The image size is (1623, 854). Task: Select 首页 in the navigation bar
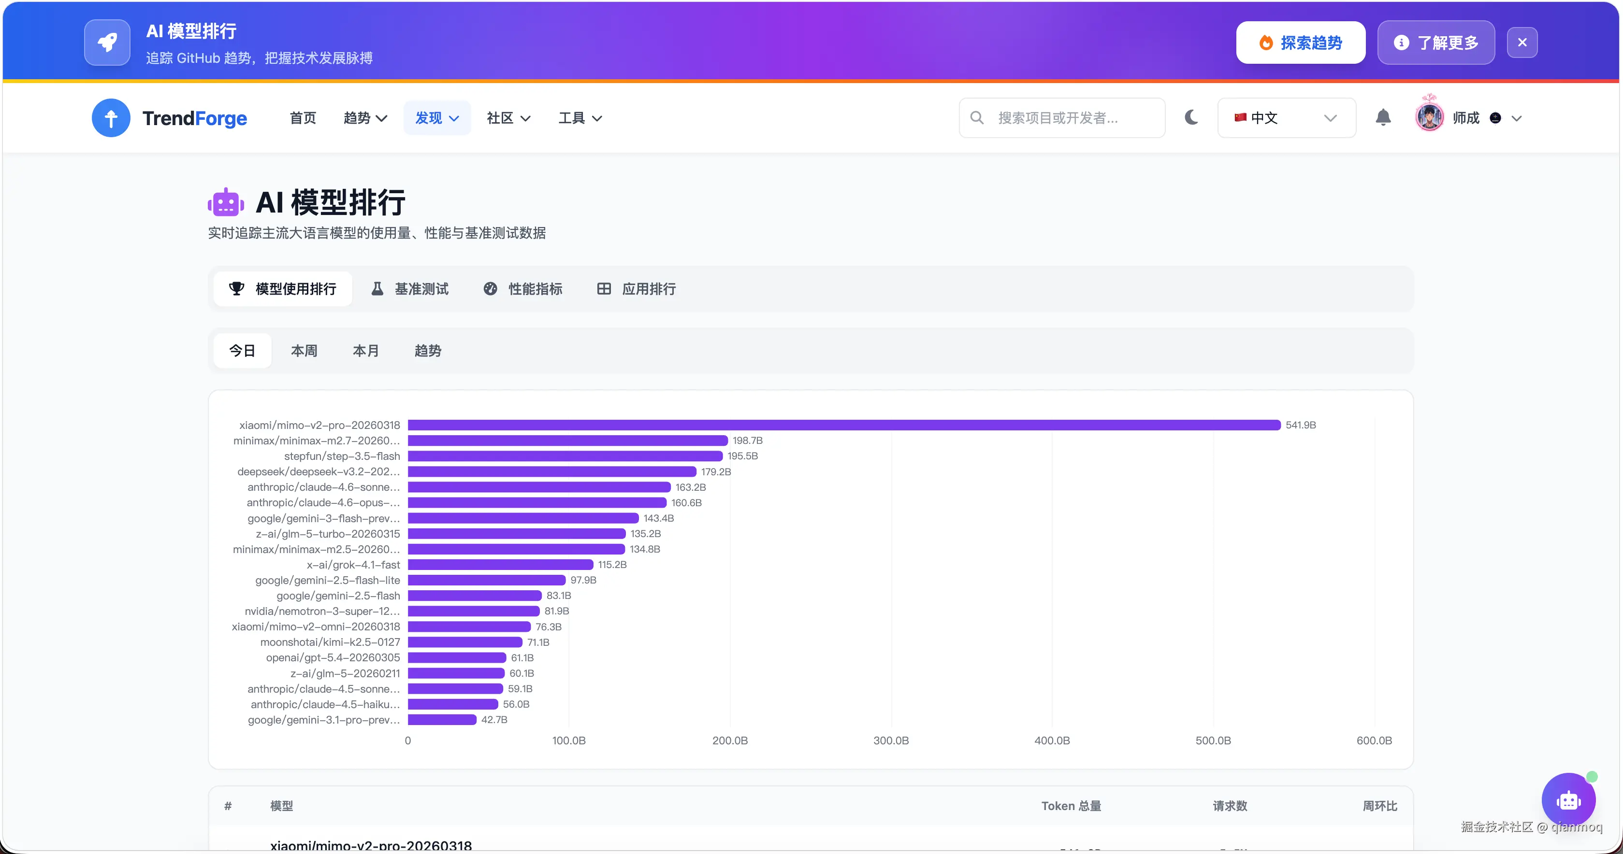pyautogui.click(x=303, y=118)
